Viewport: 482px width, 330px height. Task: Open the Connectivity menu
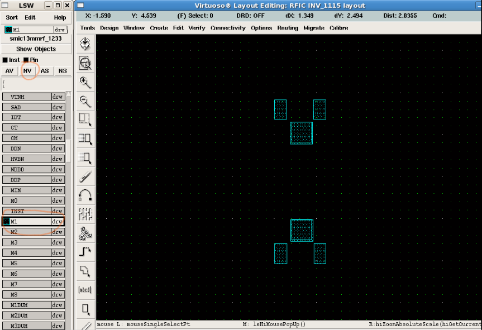(228, 28)
